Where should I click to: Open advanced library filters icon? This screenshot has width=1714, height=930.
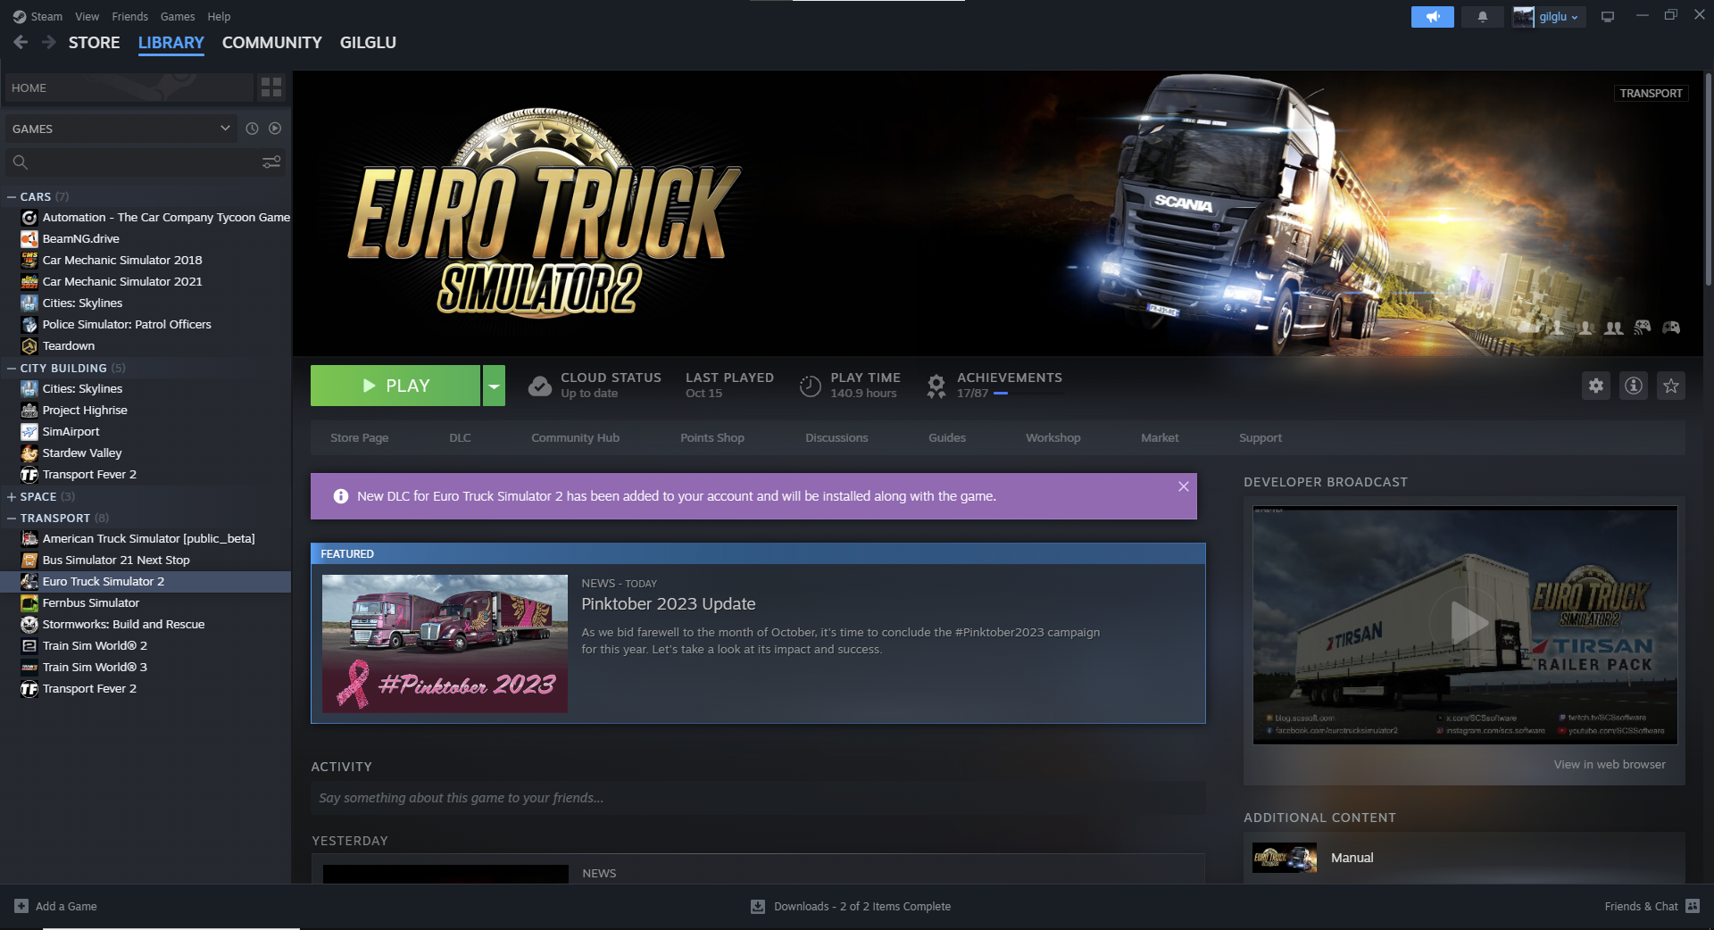click(271, 162)
